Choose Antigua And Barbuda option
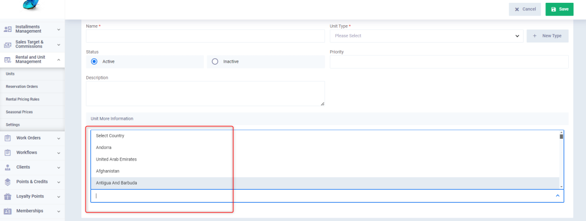 pyautogui.click(x=325, y=183)
